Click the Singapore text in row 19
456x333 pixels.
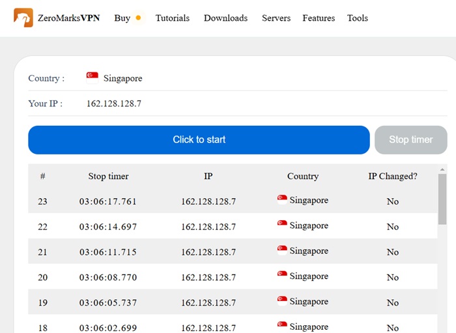[x=309, y=302]
